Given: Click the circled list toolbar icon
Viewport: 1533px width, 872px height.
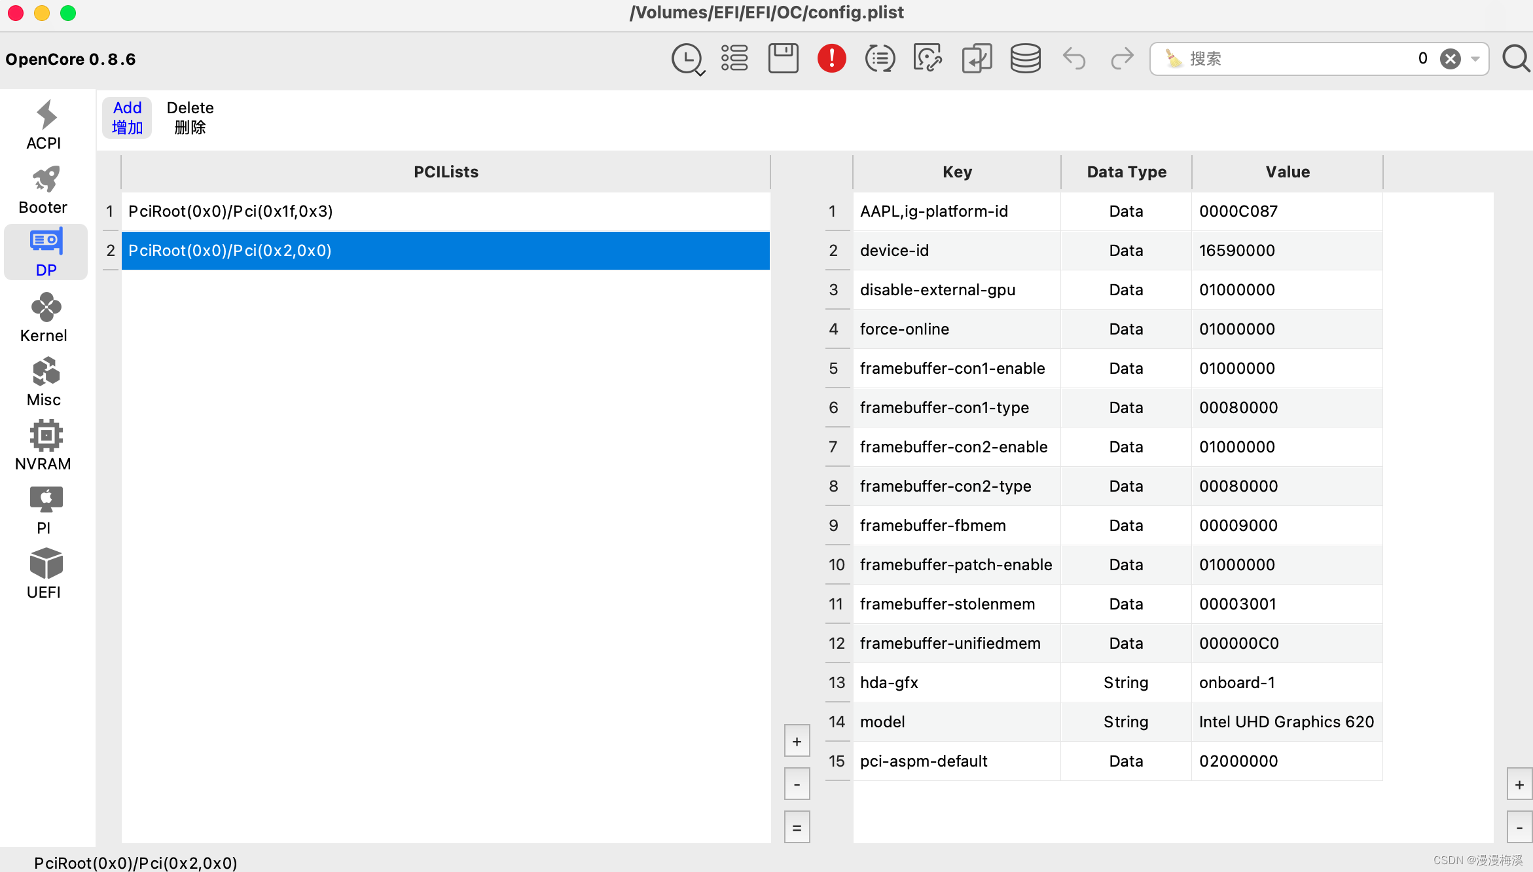Looking at the screenshot, I should pyautogui.click(x=880, y=58).
